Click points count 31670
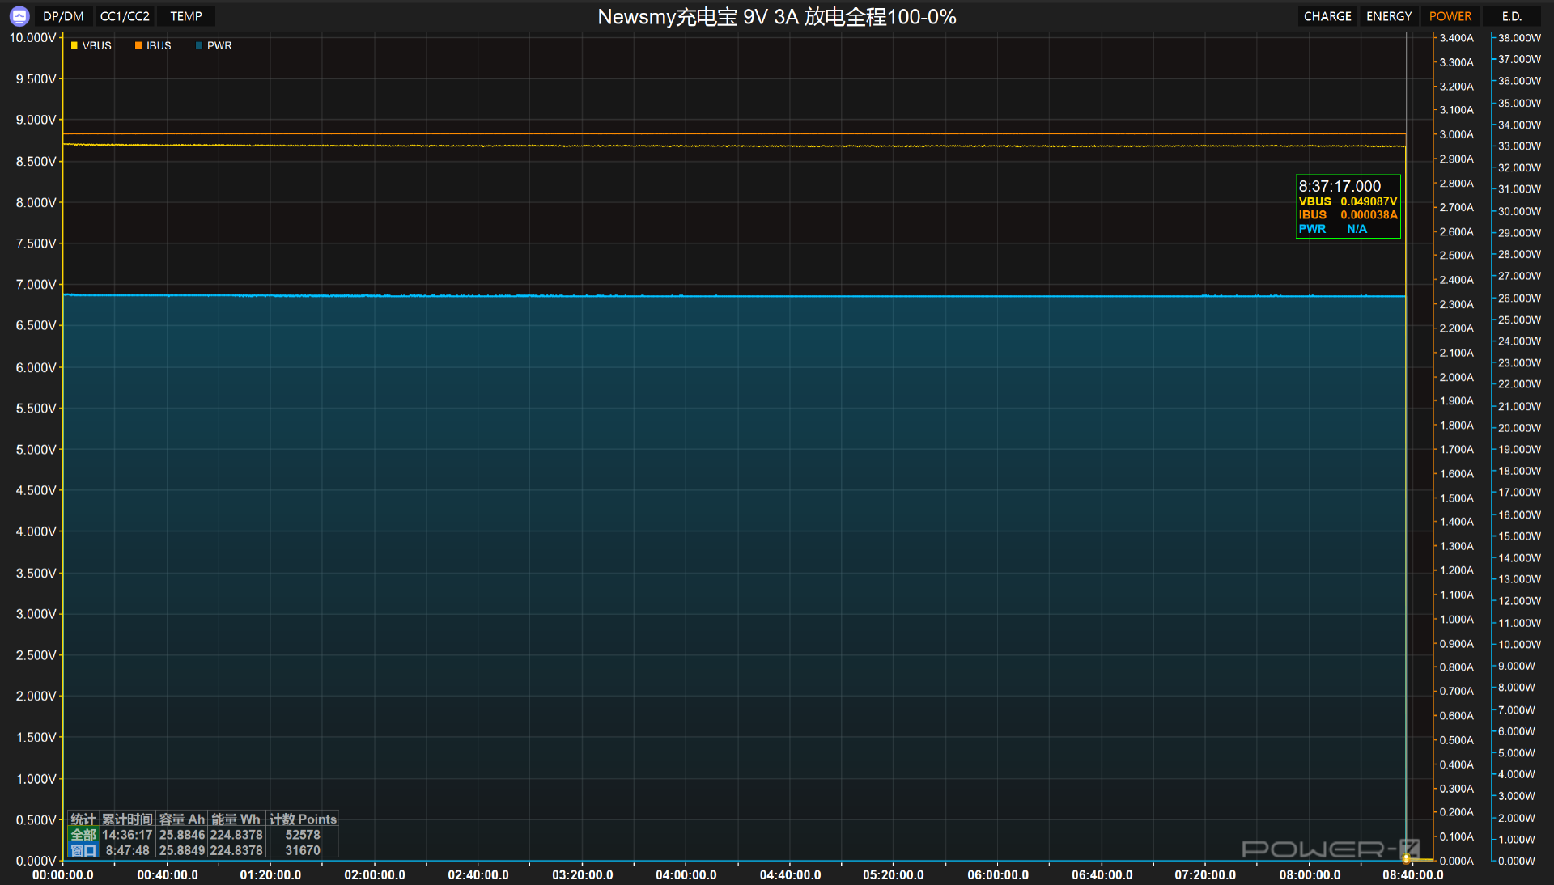 point(303,850)
